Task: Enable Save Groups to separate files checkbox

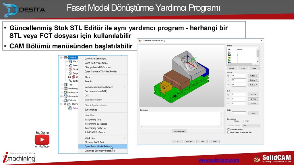Action: (x=229, y=132)
